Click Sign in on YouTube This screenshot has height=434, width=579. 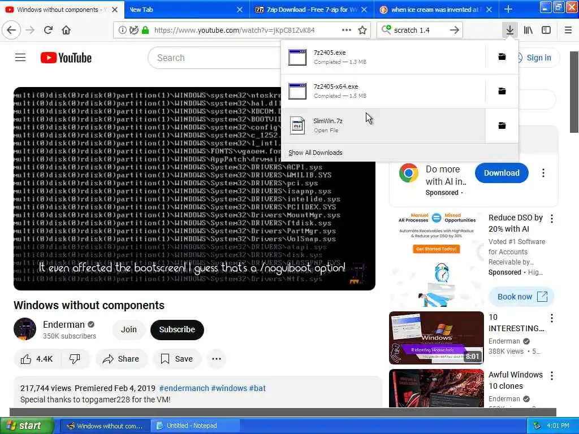point(539,58)
